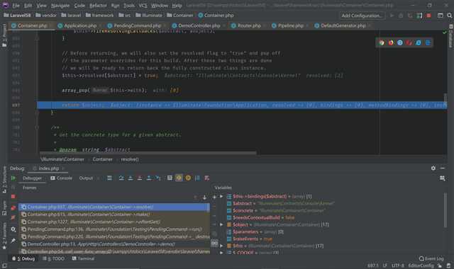
Task: Click the blue column icon in debug toolbar
Action: click(197, 178)
